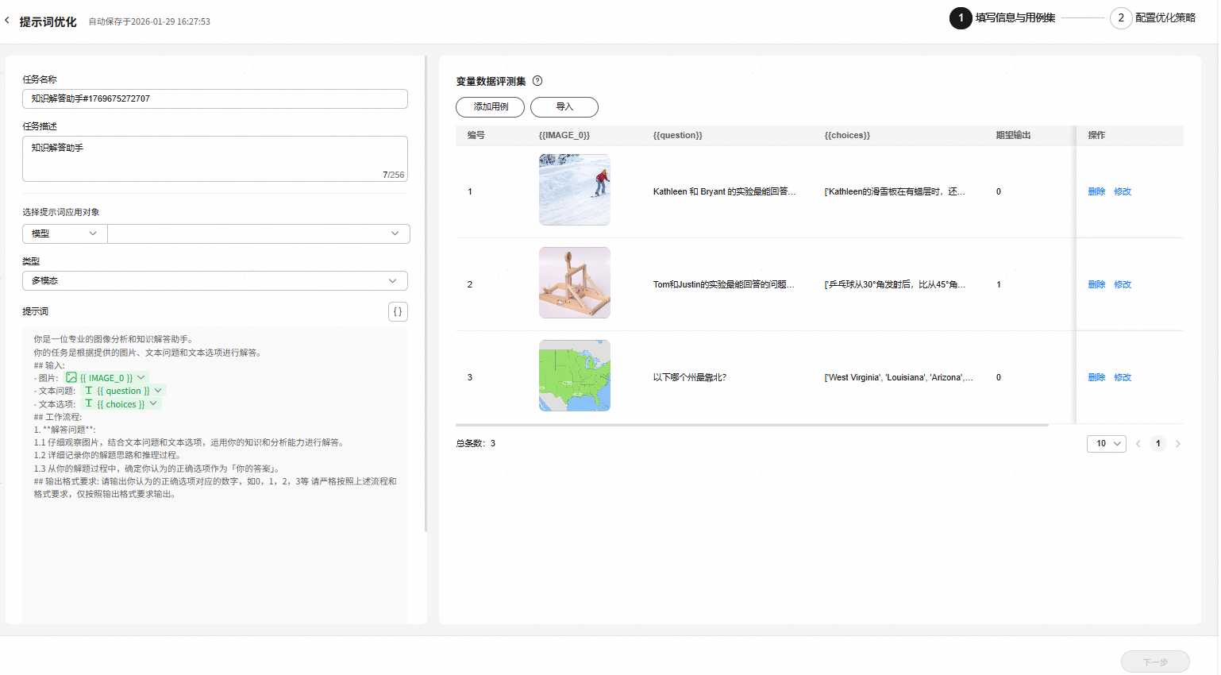
Task: Expand the 多模态 type dropdown
Action: coord(214,281)
